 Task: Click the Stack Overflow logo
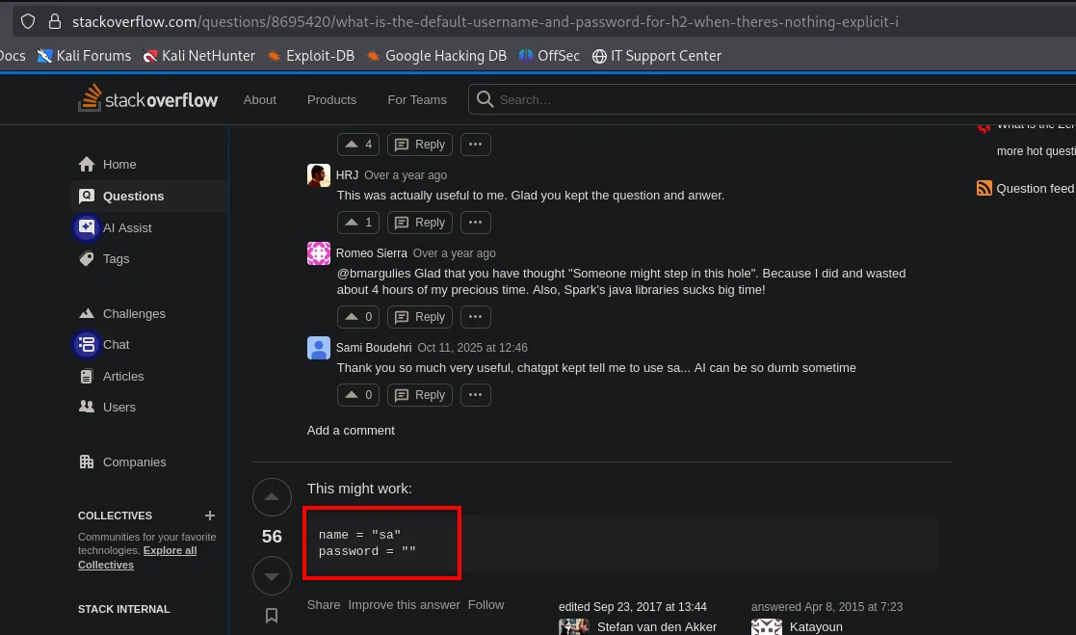pyautogui.click(x=147, y=99)
